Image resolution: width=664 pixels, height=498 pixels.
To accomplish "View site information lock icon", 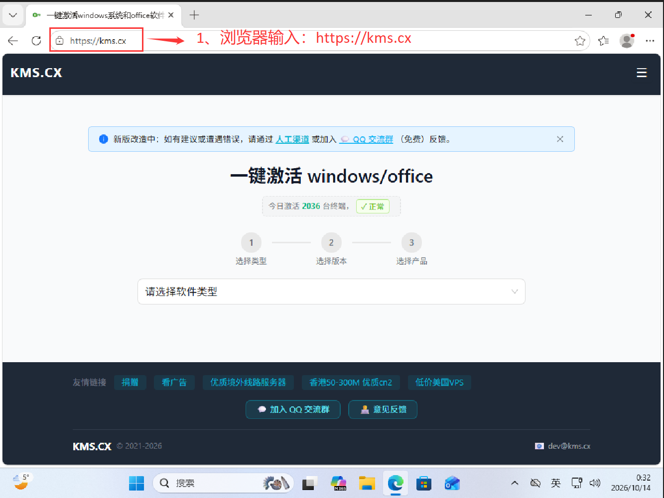I will tap(60, 41).
